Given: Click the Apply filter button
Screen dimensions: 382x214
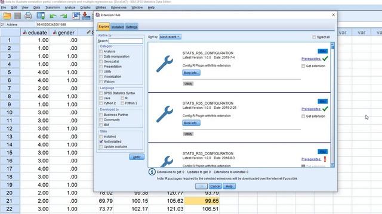Looking at the screenshot, I should point(137,157).
